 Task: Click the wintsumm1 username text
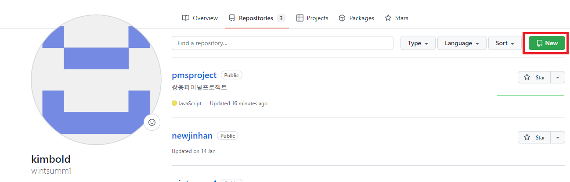51,171
